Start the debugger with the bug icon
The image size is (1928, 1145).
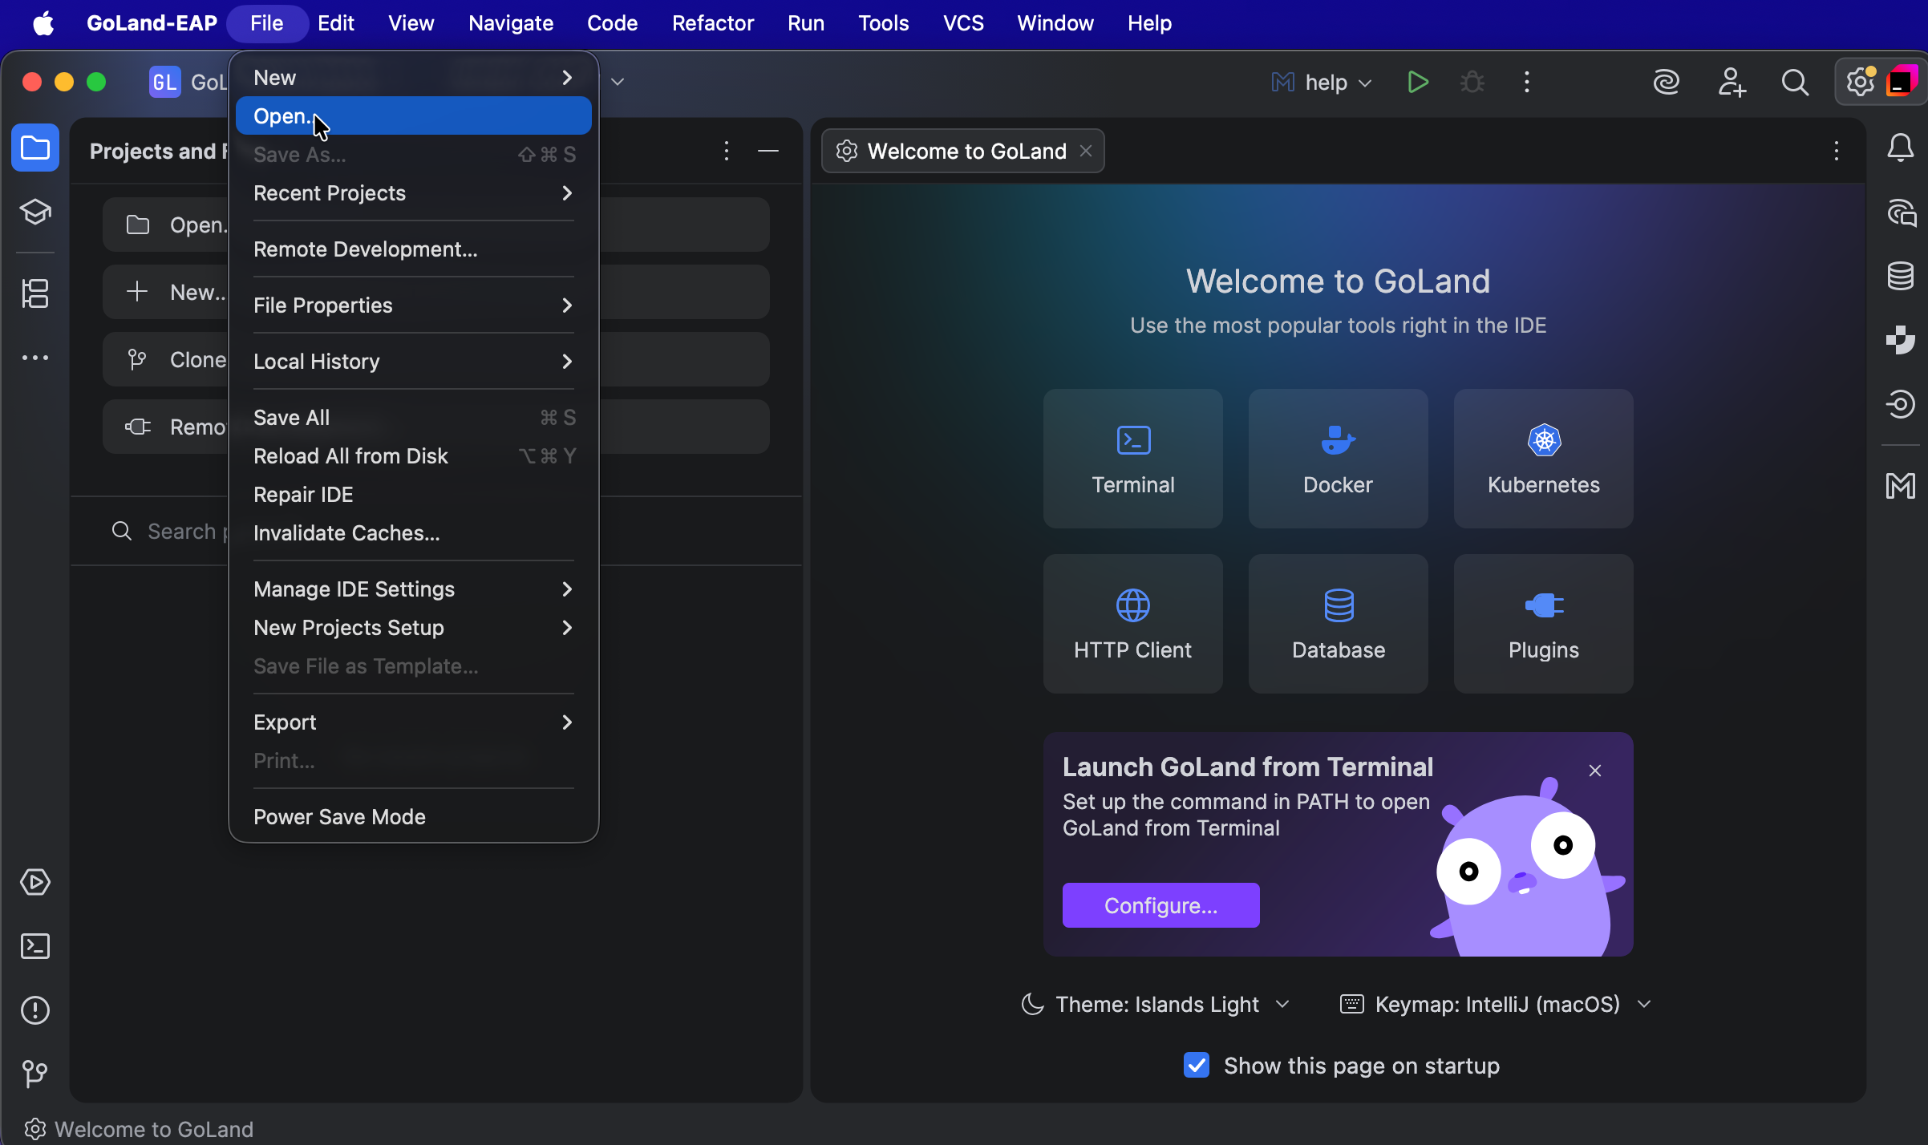point(1472,82)
